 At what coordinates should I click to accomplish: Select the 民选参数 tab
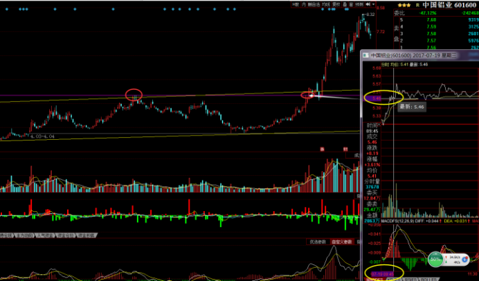coord(319,242)
